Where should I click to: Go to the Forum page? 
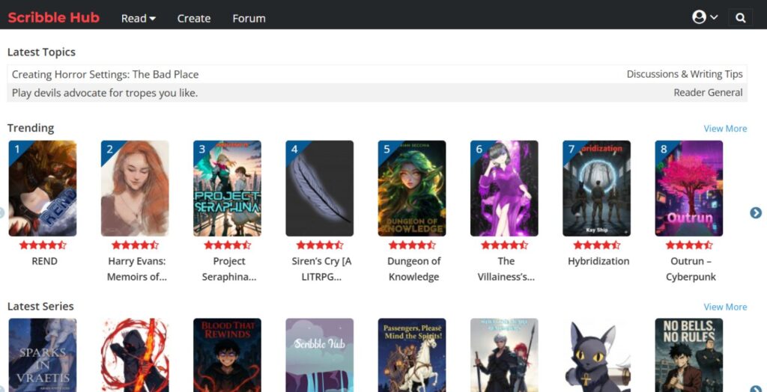coord(249,18)
